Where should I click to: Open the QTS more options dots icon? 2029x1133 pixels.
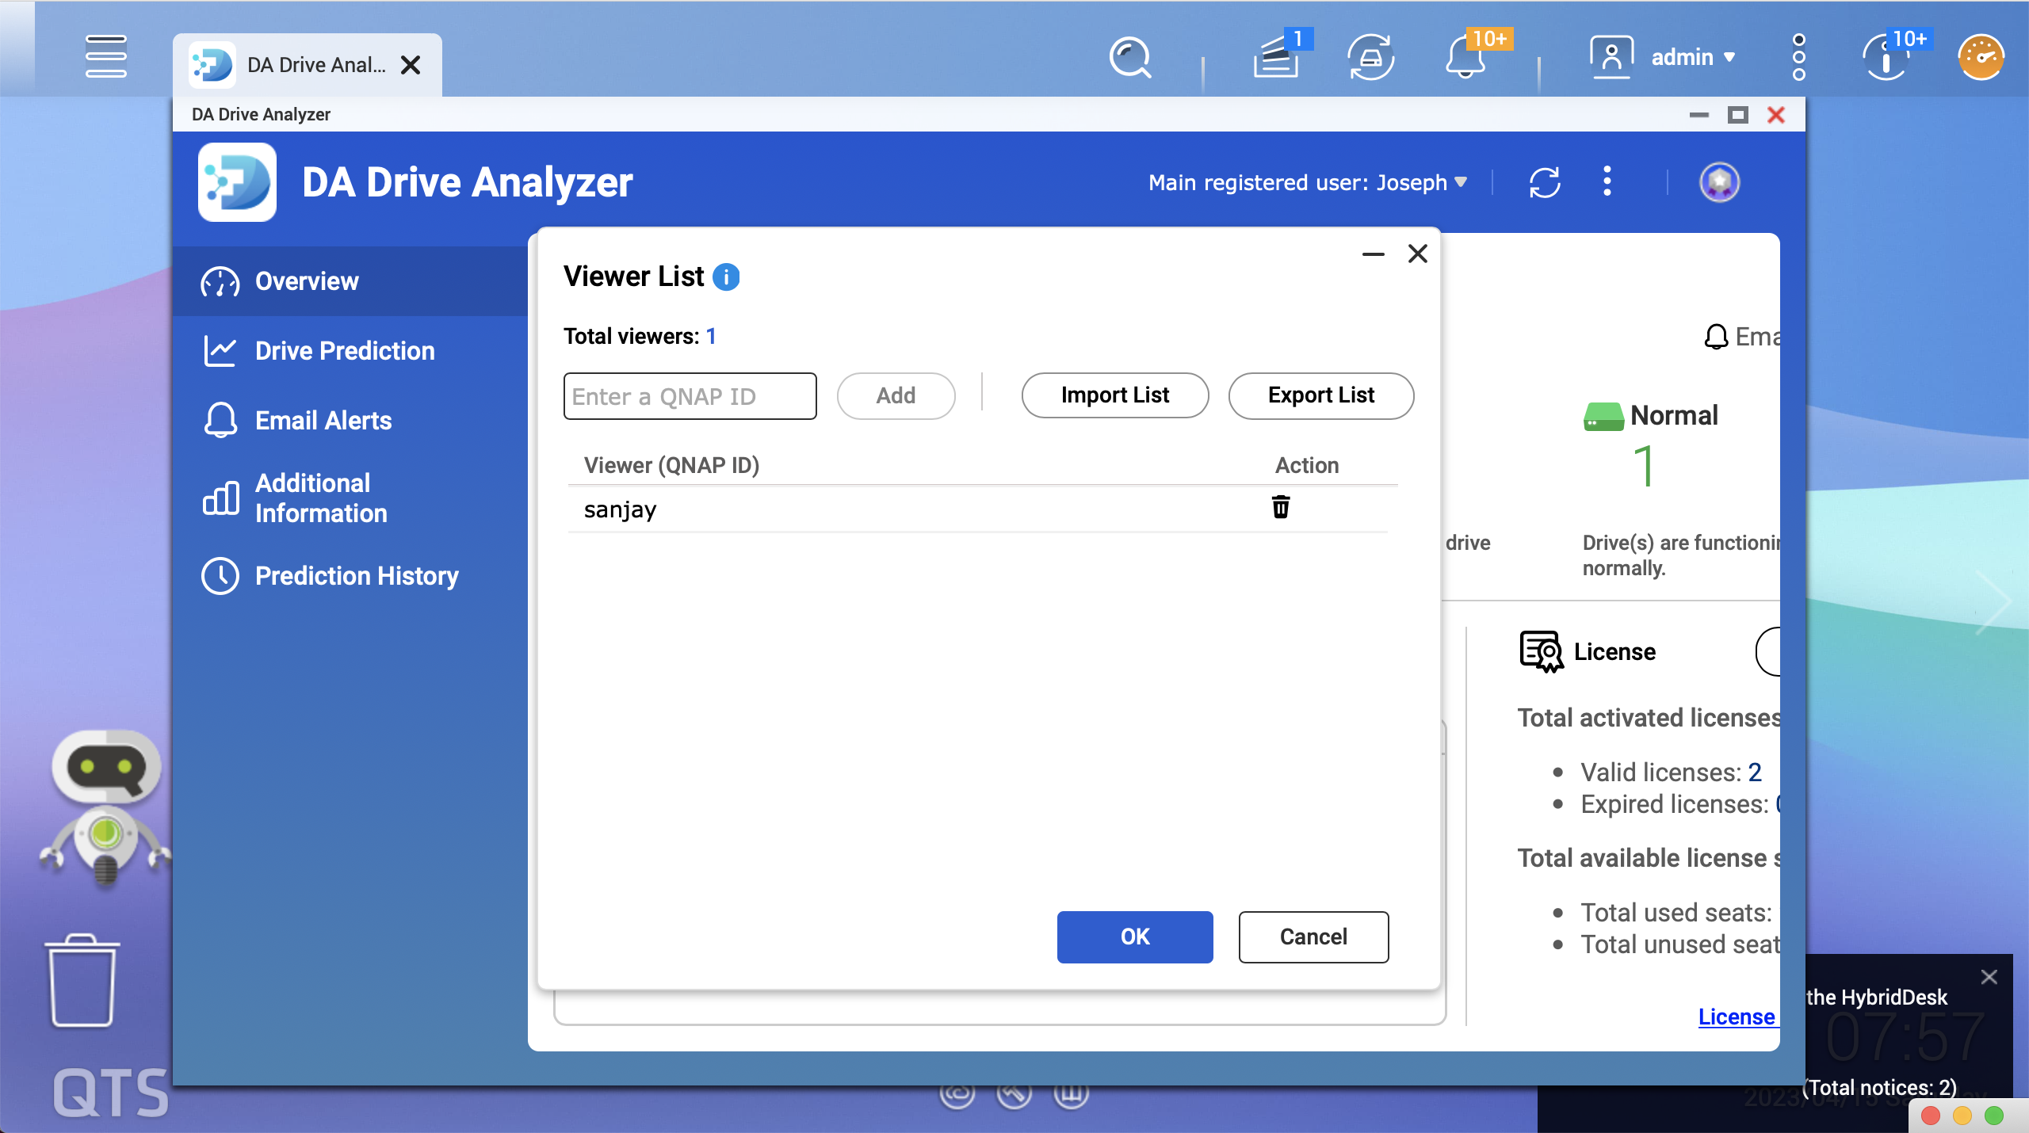pos(1799,57)
